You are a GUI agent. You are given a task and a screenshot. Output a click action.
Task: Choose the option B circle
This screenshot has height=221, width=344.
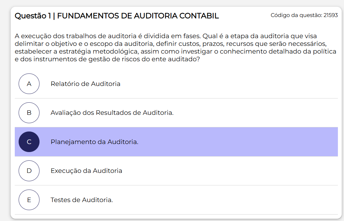pyautogui.click(x=29, y=113)
